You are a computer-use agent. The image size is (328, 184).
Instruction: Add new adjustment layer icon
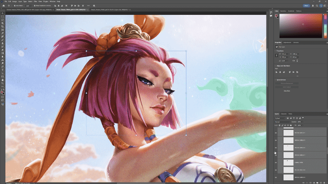[314, 183]
